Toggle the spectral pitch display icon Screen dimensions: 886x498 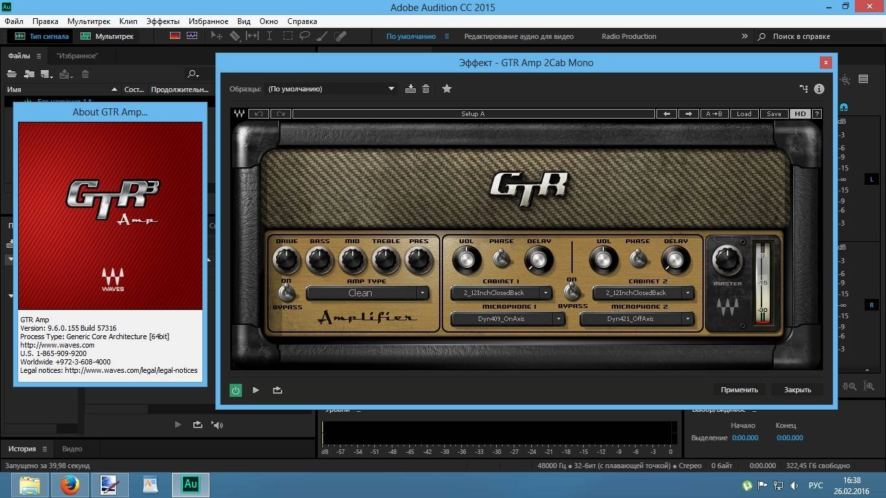point(191,36)
